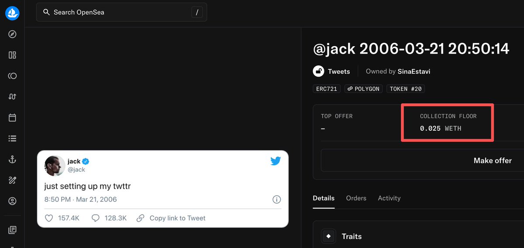Click the OpenSea sailboat logo

(x=12, y=13)
